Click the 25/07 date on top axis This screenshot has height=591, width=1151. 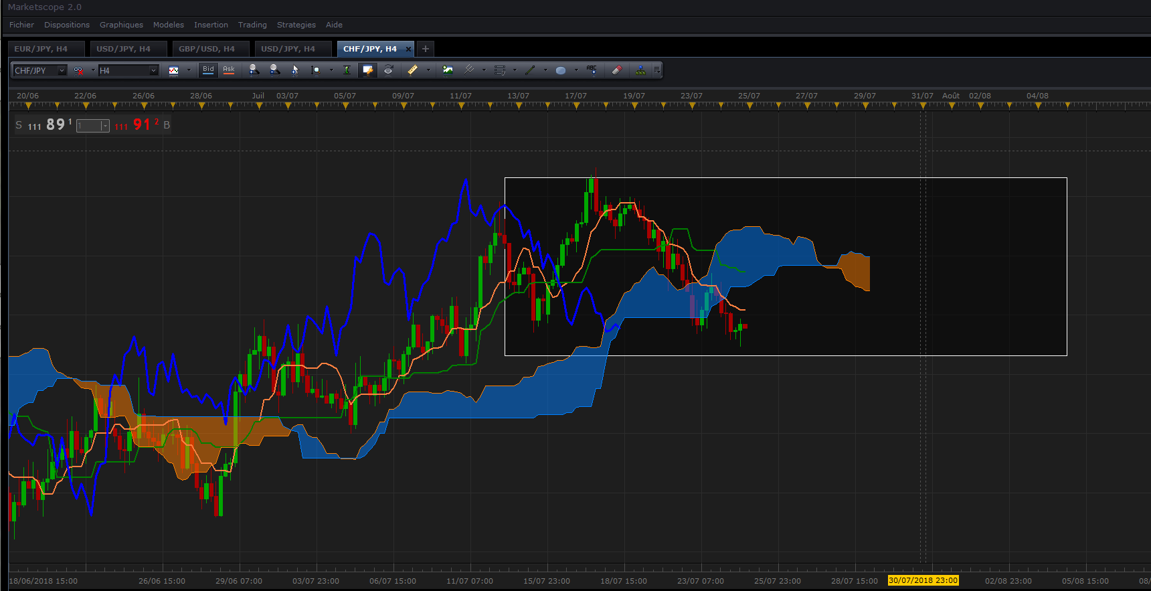coord(749,96)
